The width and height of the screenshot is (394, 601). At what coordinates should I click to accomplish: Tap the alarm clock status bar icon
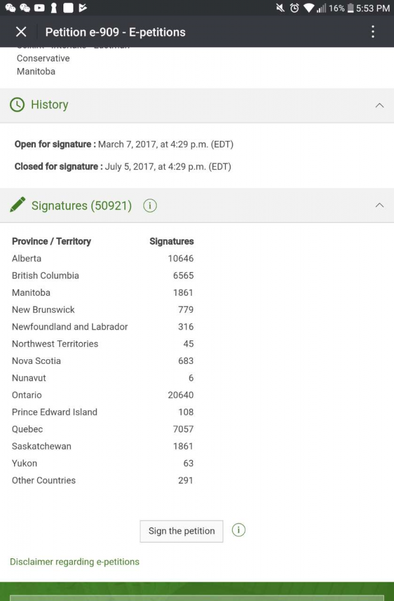(x=295, y=8)
